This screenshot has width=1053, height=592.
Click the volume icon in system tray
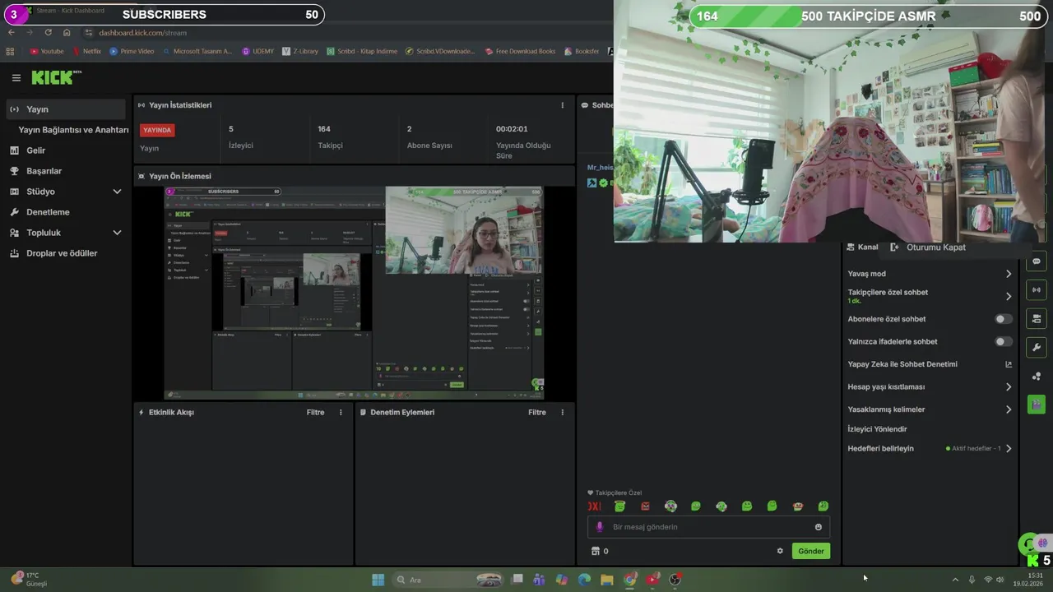1000,580
